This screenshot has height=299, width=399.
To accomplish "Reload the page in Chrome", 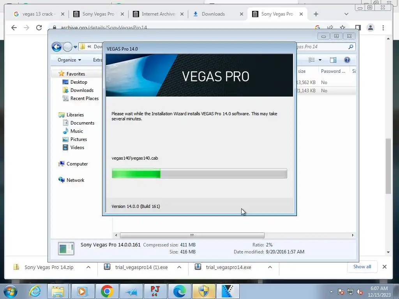I will [x=39, y=28].
